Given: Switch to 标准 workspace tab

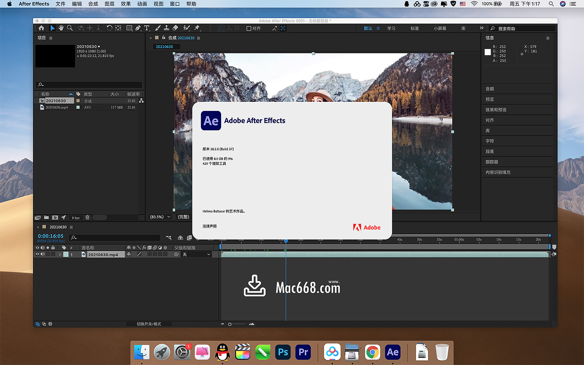Looking at the screenshot, I should [415, 28].
